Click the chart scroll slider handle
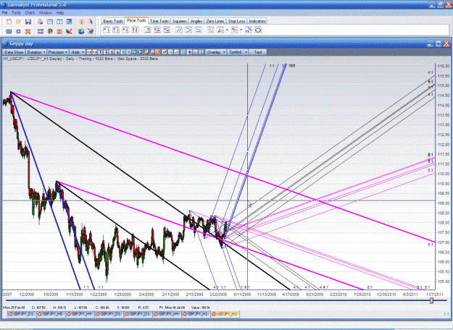 click(x=432, y=300)
